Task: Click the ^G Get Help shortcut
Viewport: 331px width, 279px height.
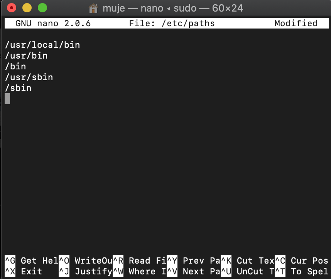Action: [x=32, y=261]
